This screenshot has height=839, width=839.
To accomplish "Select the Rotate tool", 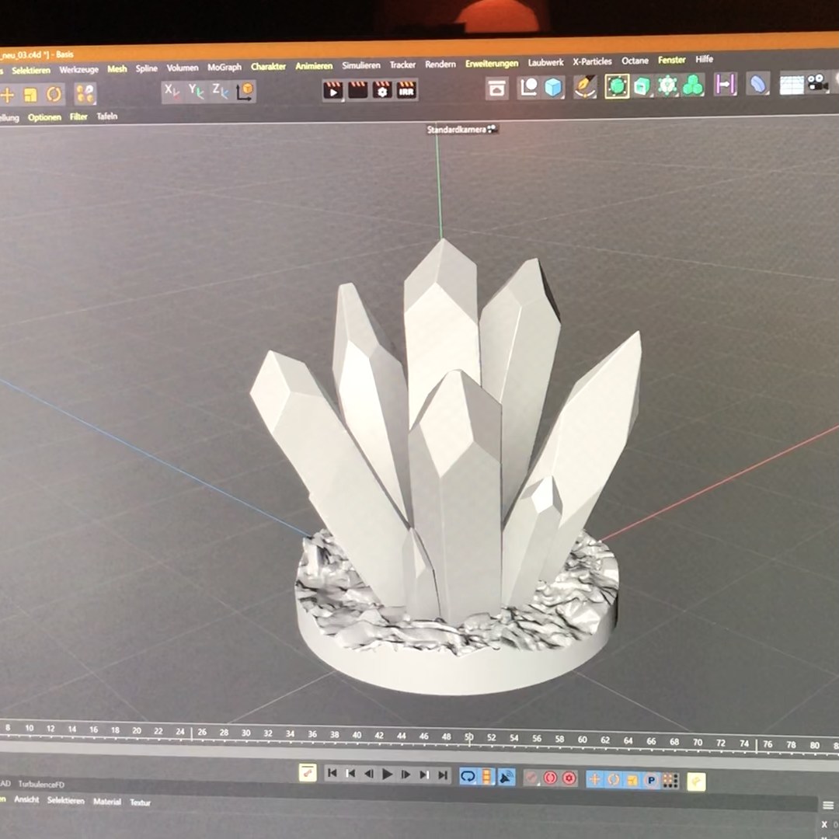I will [53, 92].
